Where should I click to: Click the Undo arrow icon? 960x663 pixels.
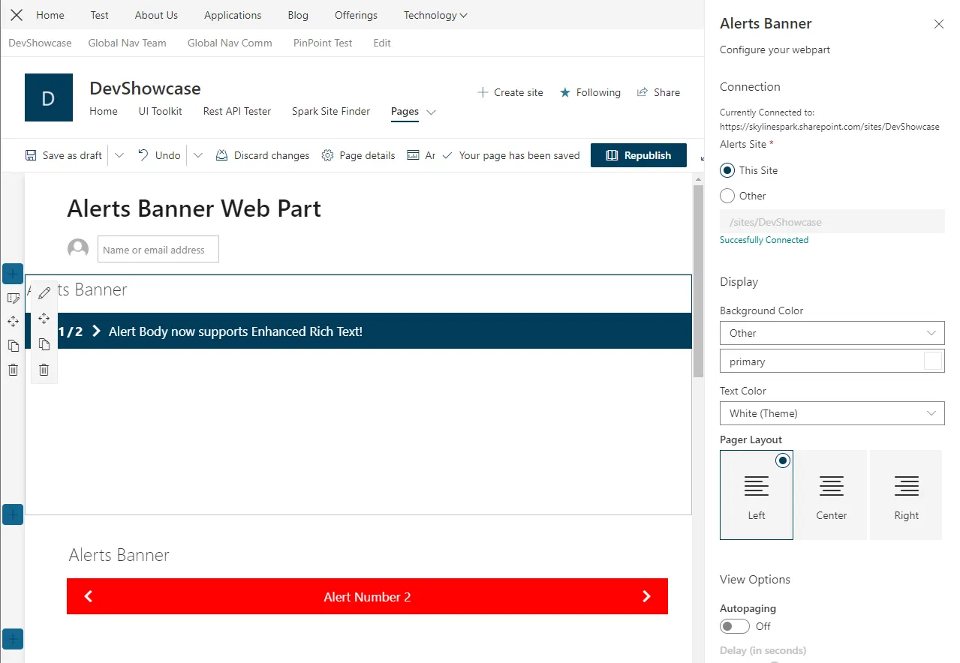tap(143, 155)
